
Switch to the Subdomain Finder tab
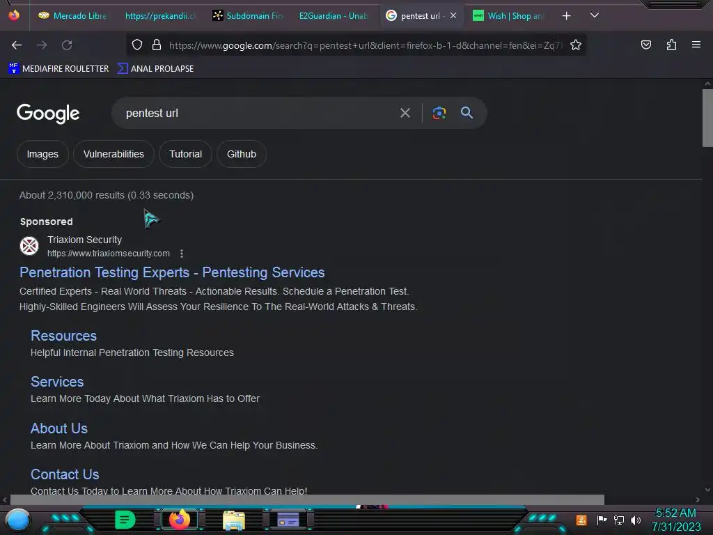[247, 16]
